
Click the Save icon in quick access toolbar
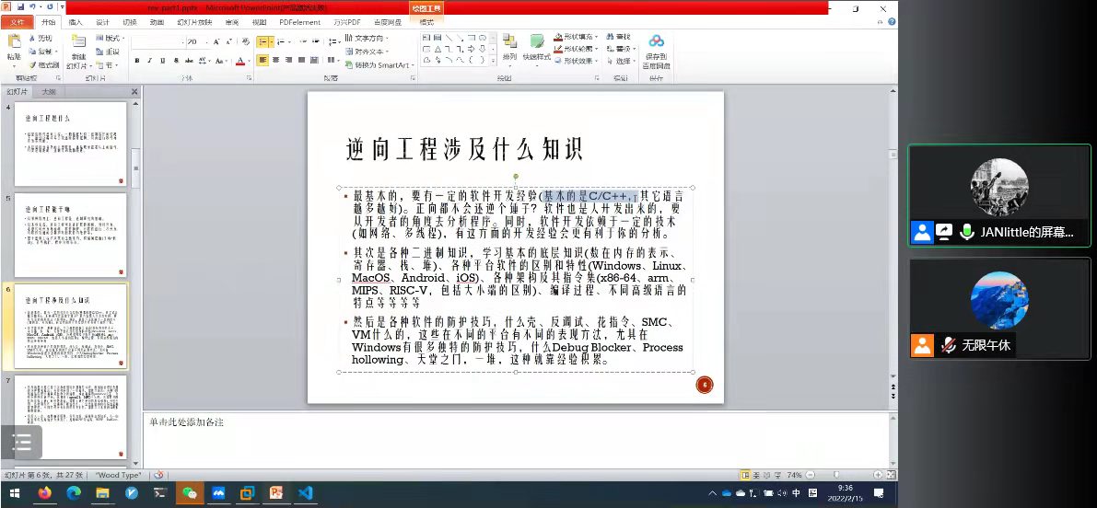(19, 7)
